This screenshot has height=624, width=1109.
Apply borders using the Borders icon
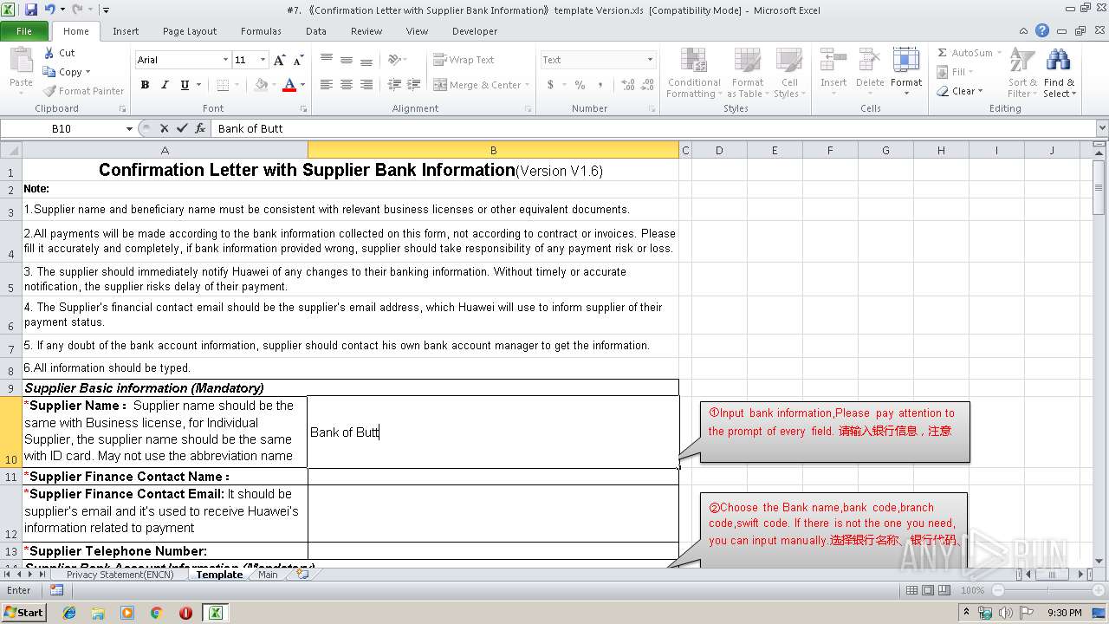tap(223, 85)
